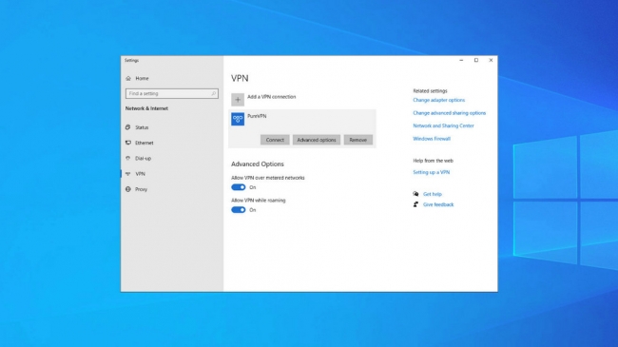Close the Settings window
618x347 pixels.
coord(491,60)
